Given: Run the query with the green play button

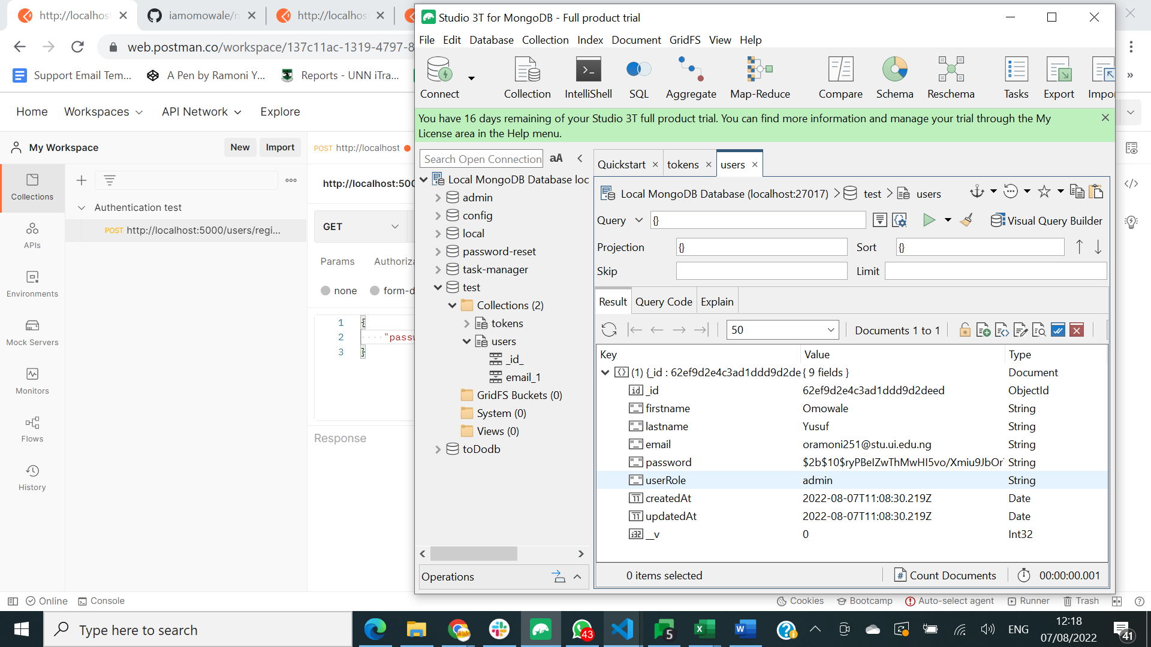Looking at the screenshot, I should pyautogui.click(x=929, y=220).
